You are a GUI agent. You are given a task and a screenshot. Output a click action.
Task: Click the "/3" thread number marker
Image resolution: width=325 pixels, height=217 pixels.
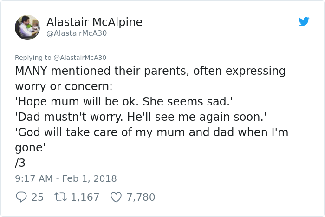coord(20,163)
